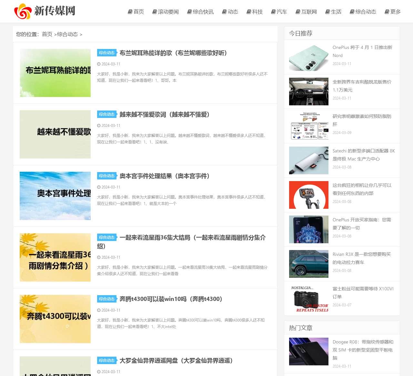Open sidebar link Doogee R08 带指纹传感器
The image size is (413, 376).
pos(363,350)
